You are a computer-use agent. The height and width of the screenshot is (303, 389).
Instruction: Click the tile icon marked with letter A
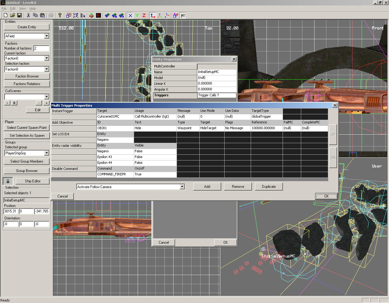tap(114, 15)
